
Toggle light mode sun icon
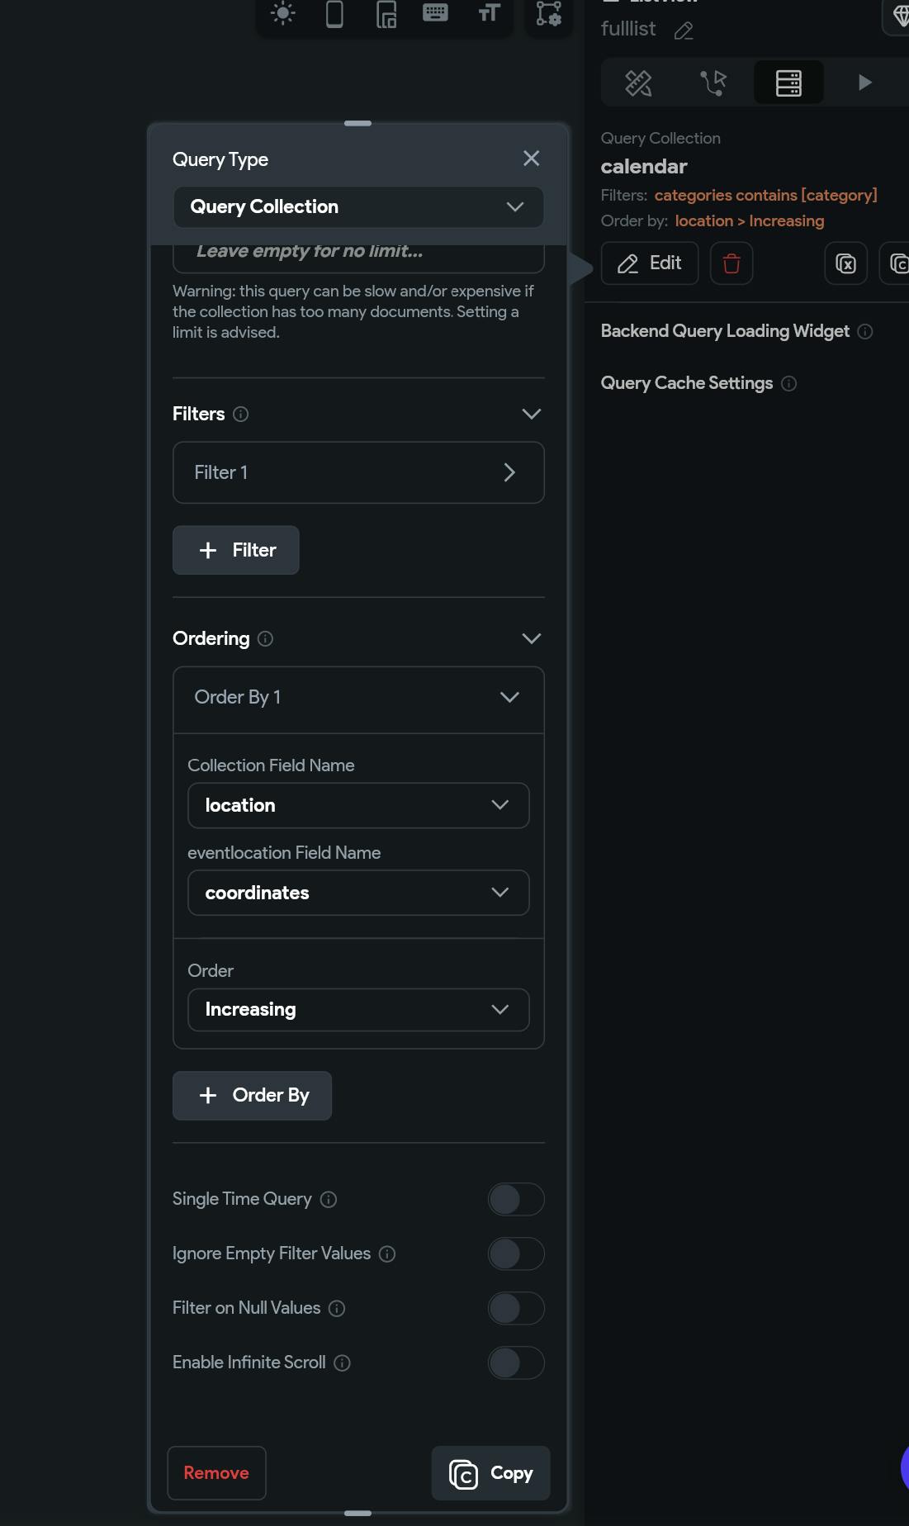(x=282, y=13)
